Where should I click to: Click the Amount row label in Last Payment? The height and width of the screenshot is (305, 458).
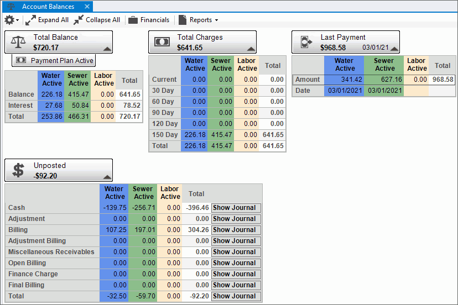[308, 80]
